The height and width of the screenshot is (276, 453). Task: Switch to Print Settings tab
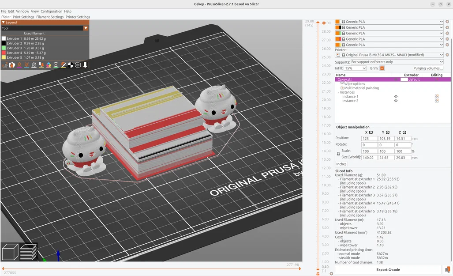23,17
